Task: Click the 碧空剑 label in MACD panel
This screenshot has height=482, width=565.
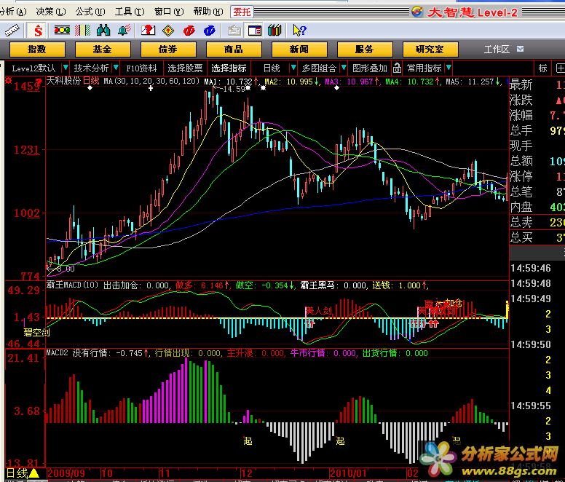Action: (x=36, y=332)
